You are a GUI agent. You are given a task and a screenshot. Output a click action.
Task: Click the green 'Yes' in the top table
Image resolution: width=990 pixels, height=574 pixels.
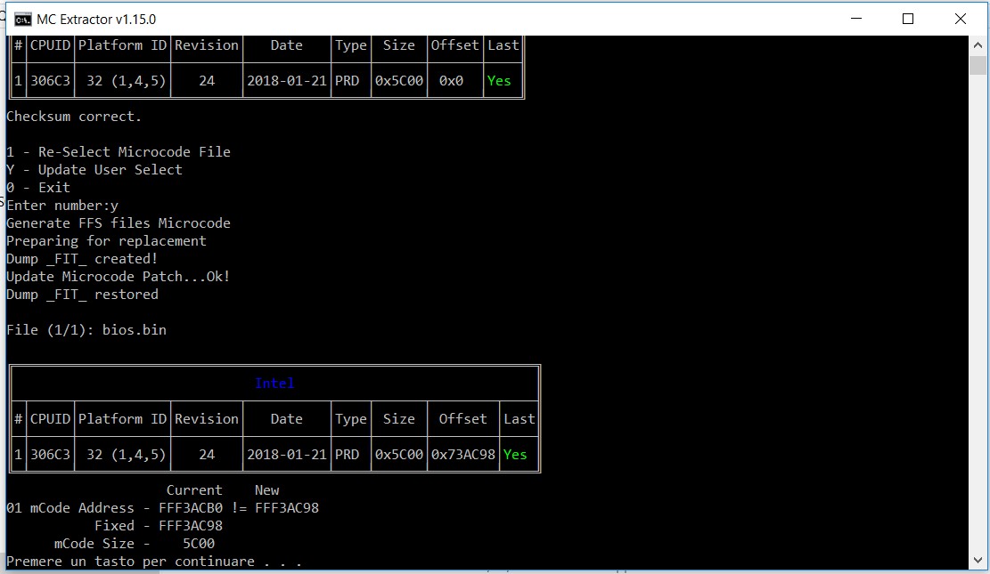[499, 81]
